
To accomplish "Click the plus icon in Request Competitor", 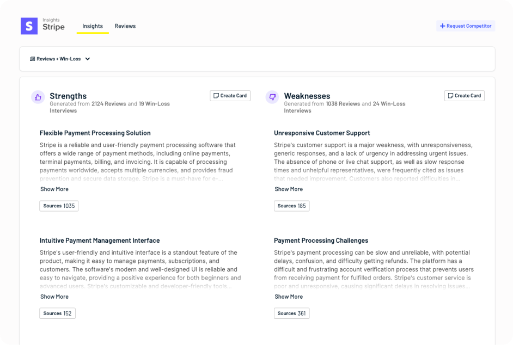I will [x=443, y=26].
